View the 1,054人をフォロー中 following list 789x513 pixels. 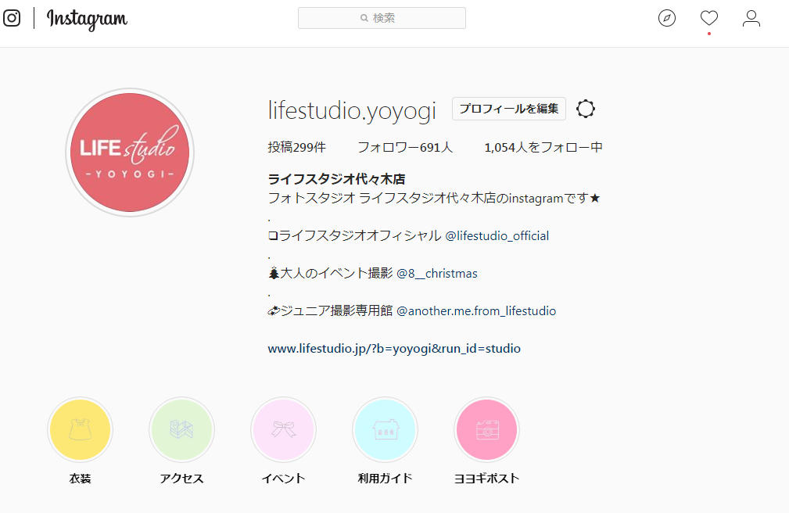(x=543, y=148)
